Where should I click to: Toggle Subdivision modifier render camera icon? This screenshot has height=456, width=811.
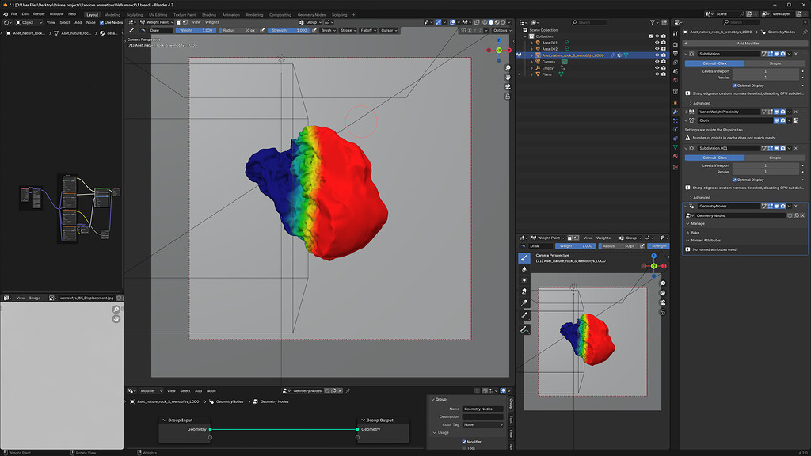coord(782,54)
